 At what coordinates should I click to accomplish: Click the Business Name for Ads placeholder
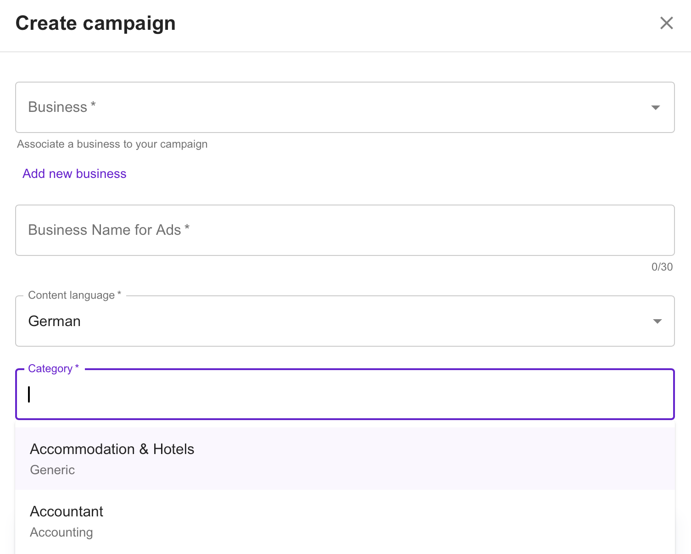pos(109,230)
